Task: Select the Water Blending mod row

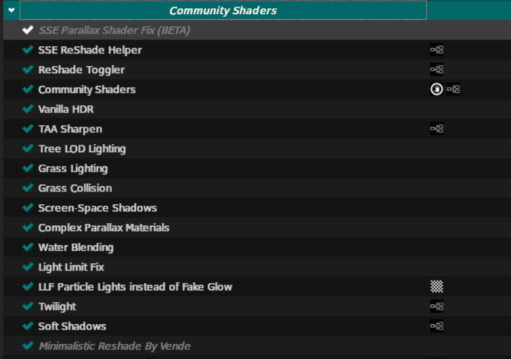Action: 76,247
